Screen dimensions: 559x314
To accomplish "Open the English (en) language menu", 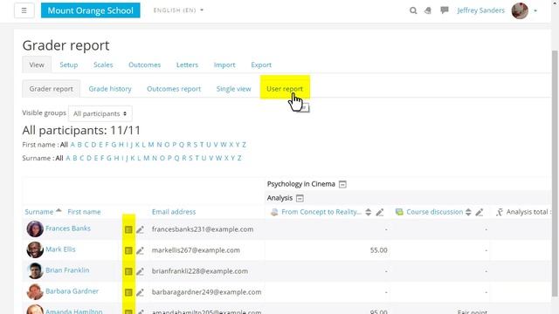I will pos(178,10).
